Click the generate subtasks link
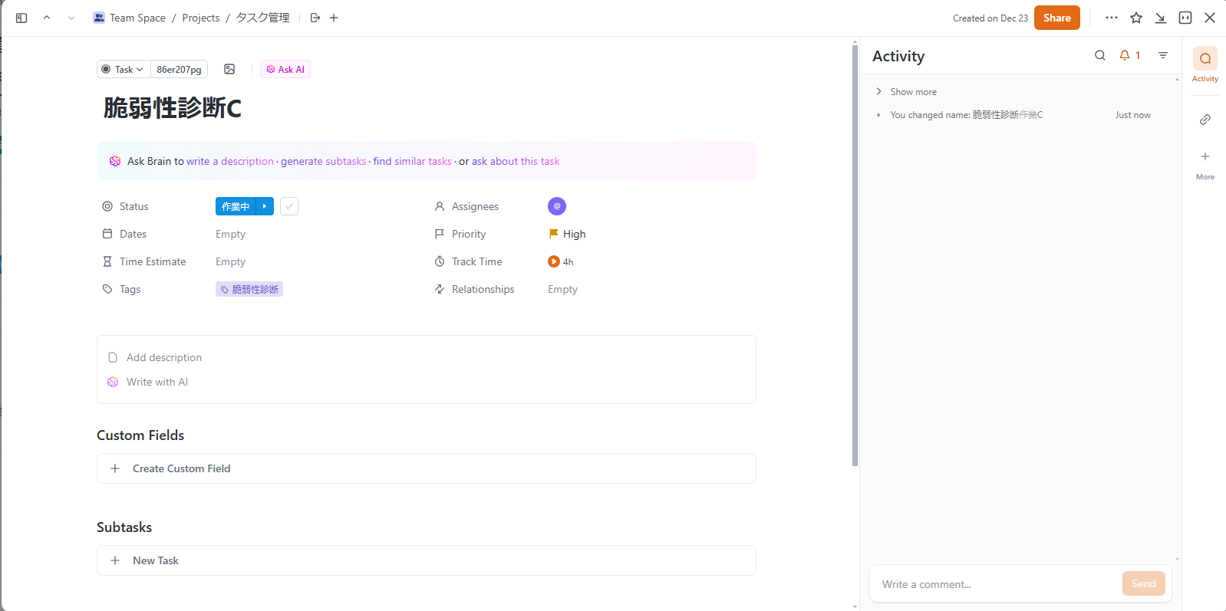This screenshot has height=611, width=1226. click(323, 161)
